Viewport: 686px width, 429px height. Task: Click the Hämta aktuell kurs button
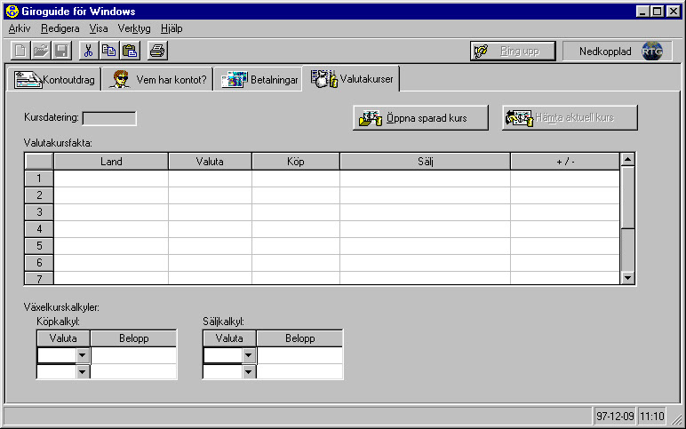[570, 117]
